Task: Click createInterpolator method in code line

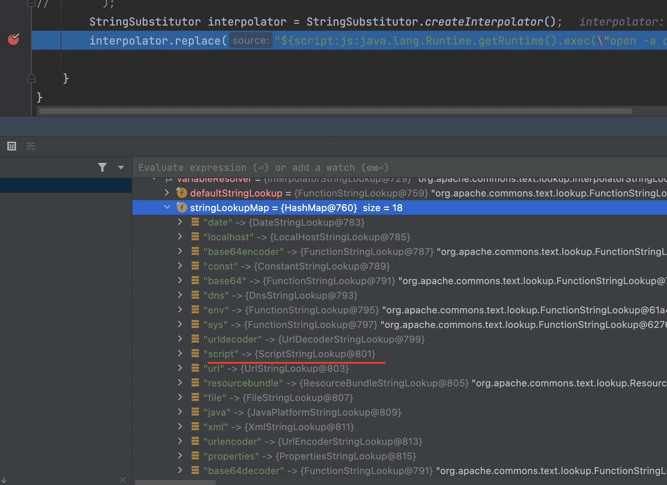Action: click(484, 22)
